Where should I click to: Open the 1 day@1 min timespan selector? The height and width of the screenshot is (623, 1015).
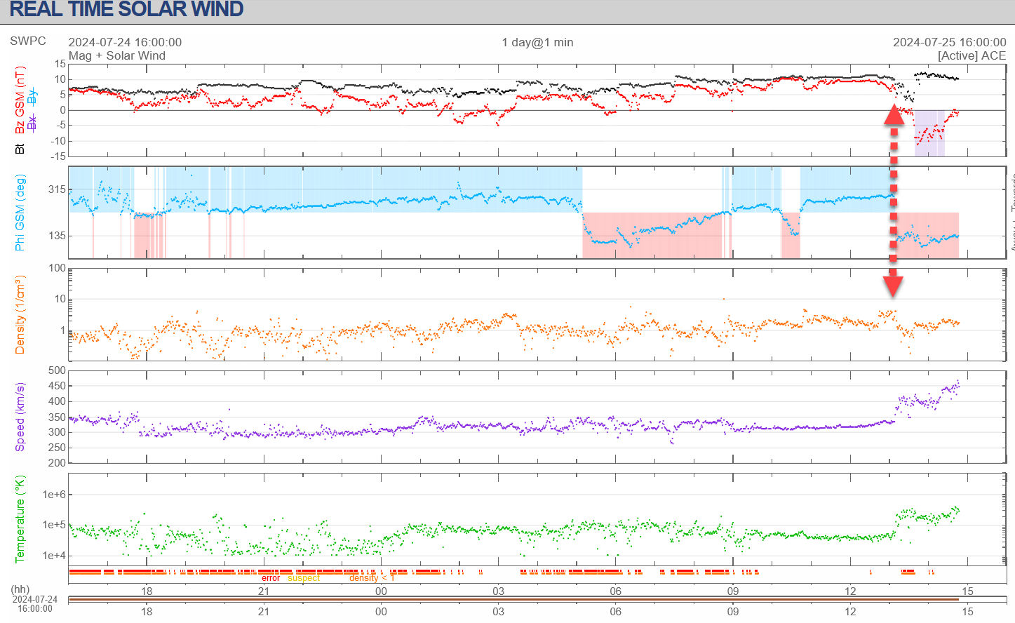[x=537, y=42]
